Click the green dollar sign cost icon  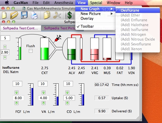point(70,15)
